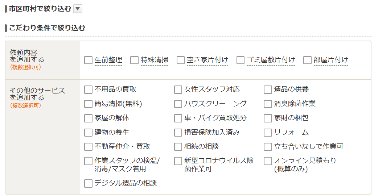
Task: Select 簡易清掃(無料) checkbox
Action: coord(88,104)
